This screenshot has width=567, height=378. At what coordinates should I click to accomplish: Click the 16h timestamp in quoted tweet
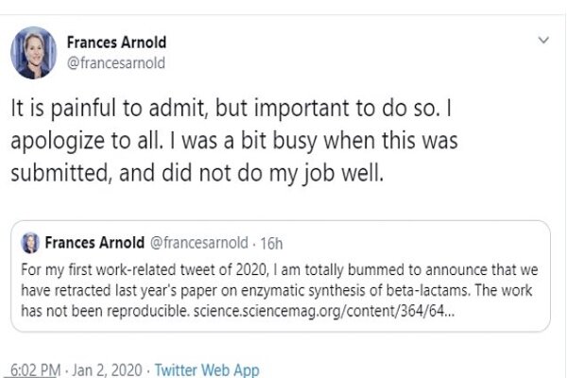point(271,244)
